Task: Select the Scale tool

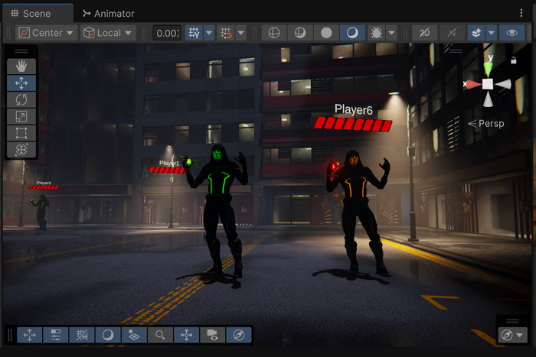Action: 21,116
